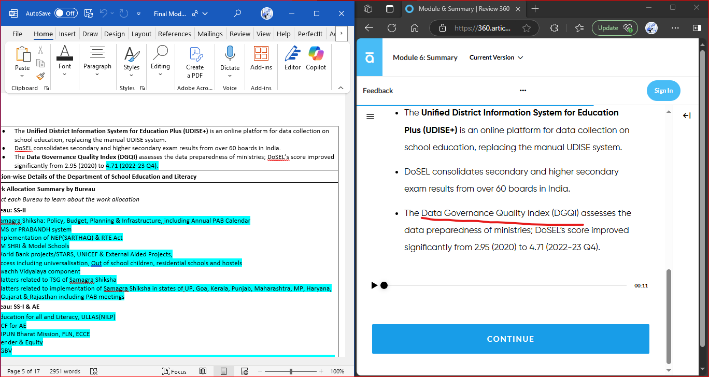The height and width of the screenshot is (377, 709).
Task: Go back in Edge browser
Action: coord(369,28)
